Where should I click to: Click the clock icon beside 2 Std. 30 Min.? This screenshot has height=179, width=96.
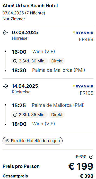point(15,61)
